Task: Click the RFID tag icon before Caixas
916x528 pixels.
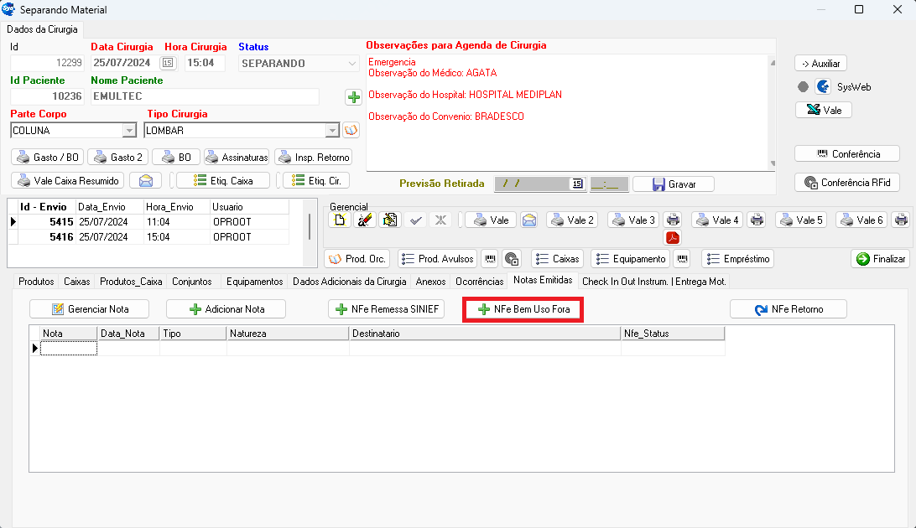Action: pyautogui.click(x=512, y=259)
